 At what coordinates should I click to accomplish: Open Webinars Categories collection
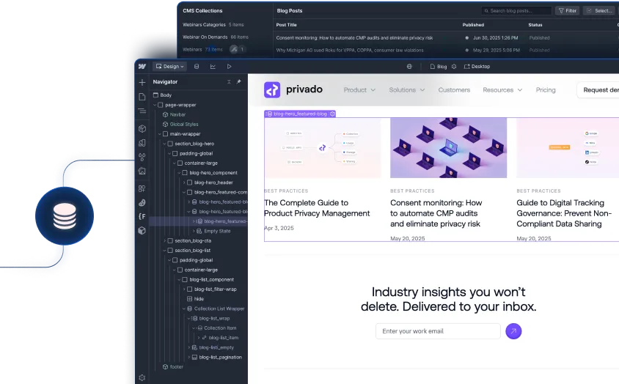(213, 24)
